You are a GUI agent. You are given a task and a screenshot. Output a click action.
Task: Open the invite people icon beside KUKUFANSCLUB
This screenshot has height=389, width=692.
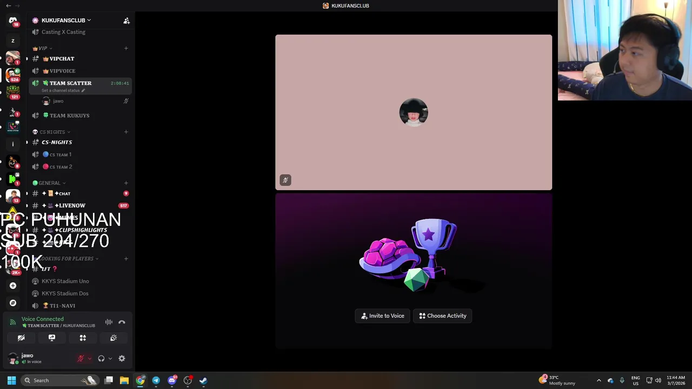tap(127, 21)
